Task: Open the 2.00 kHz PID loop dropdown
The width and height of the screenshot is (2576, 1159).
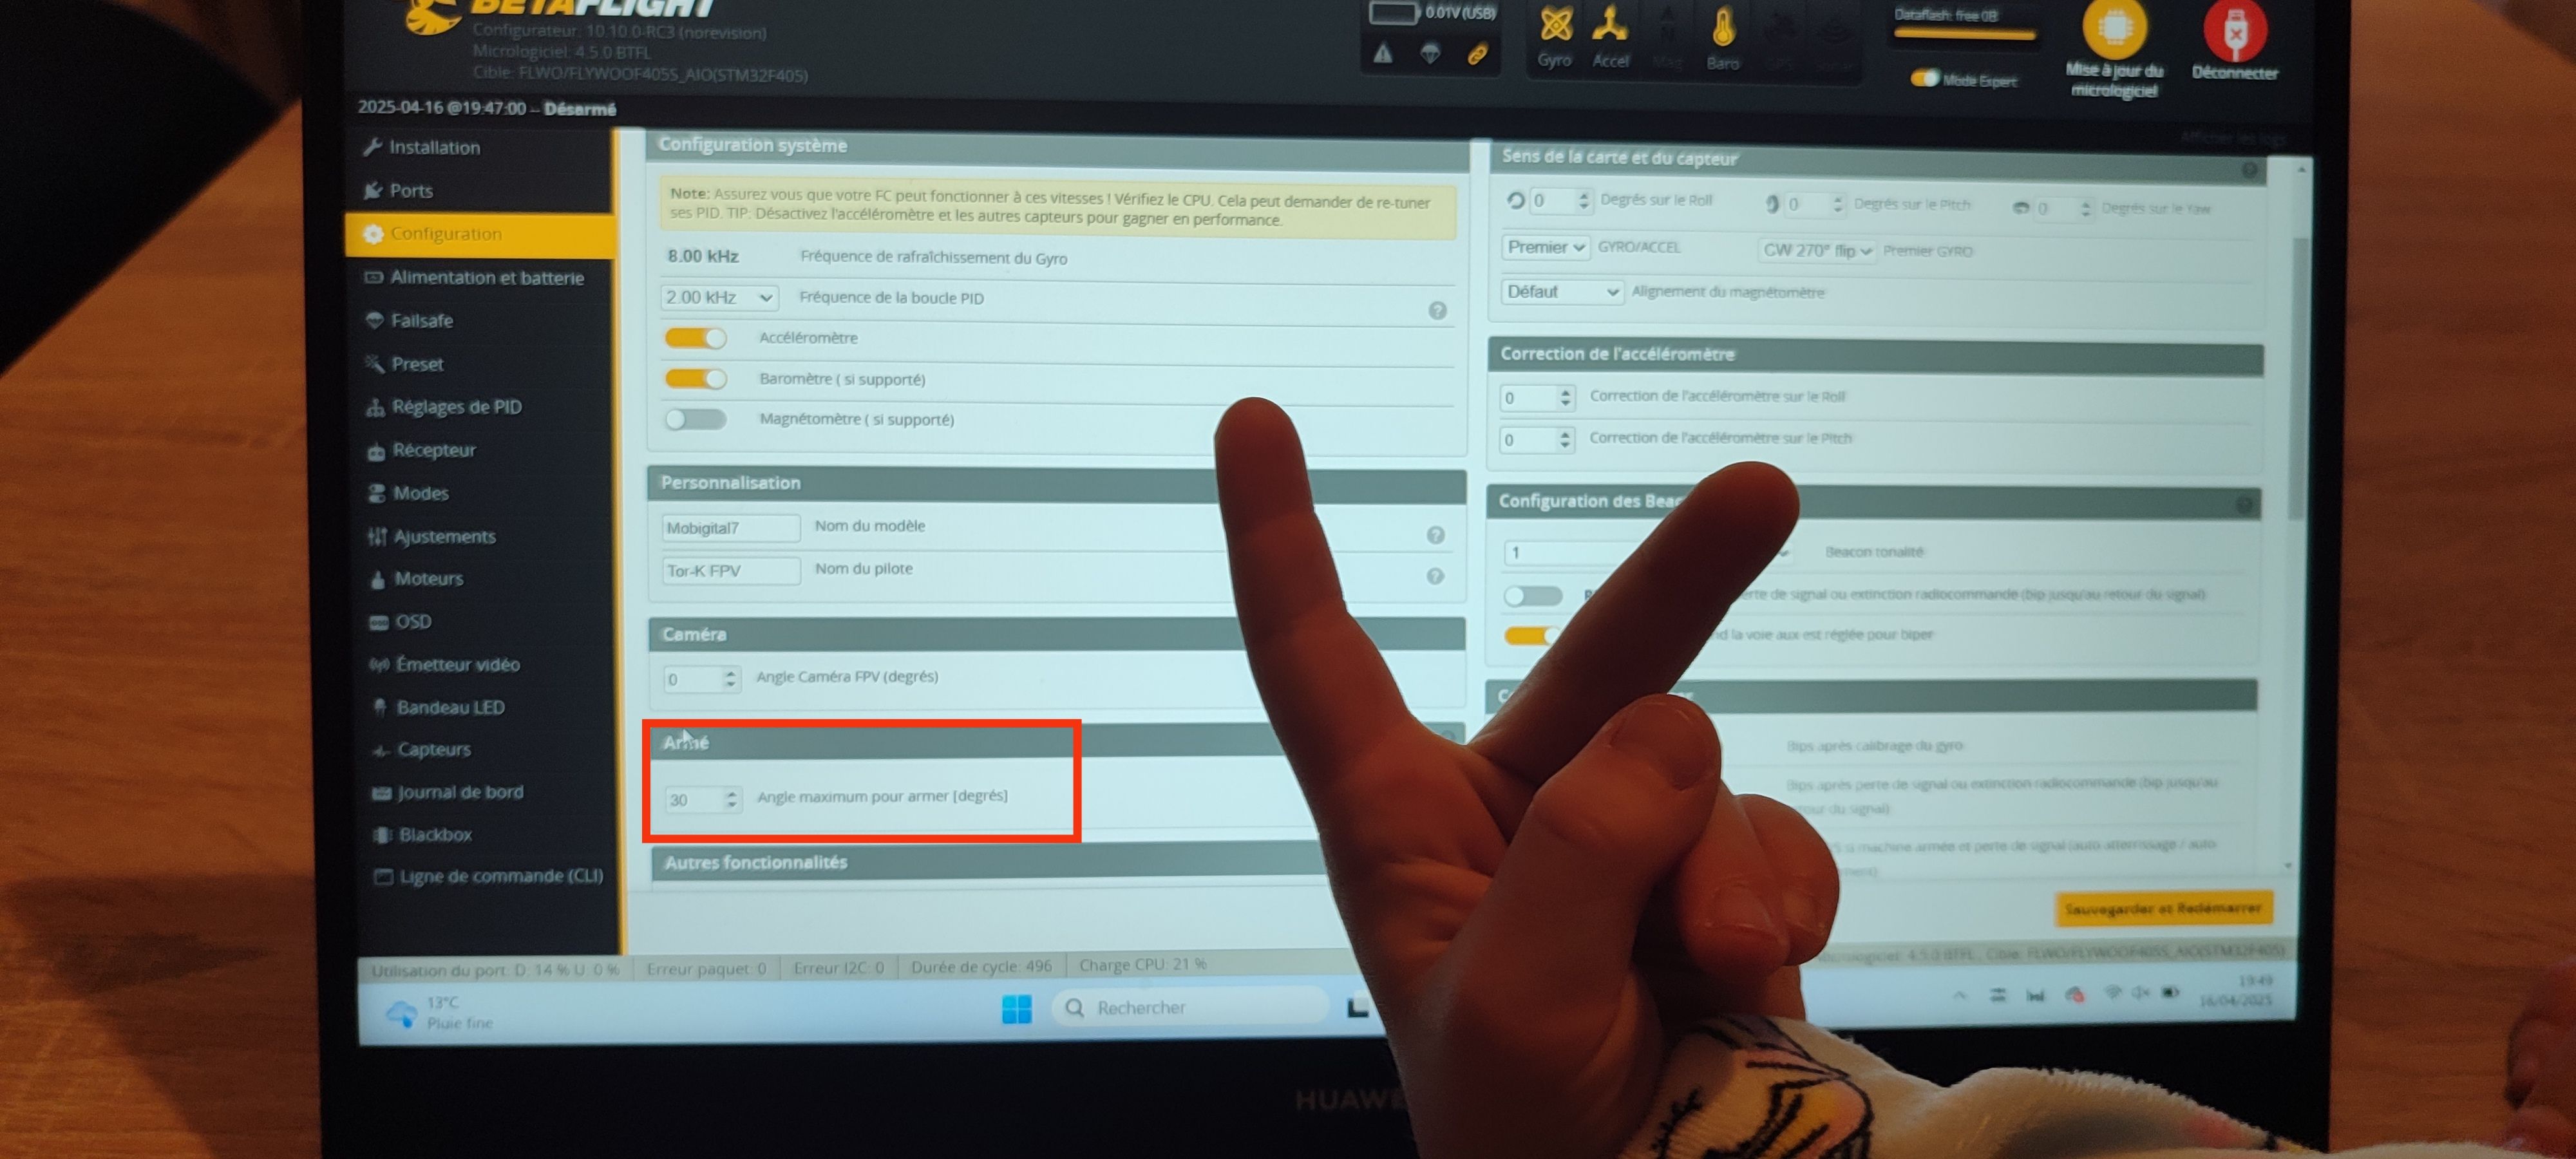Action: tap(719, 298)
